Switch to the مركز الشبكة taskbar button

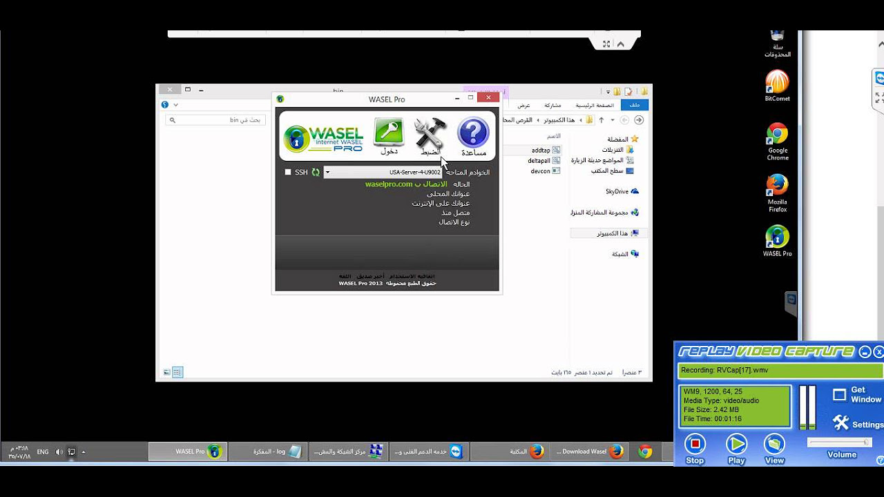(x=347, y=451)
